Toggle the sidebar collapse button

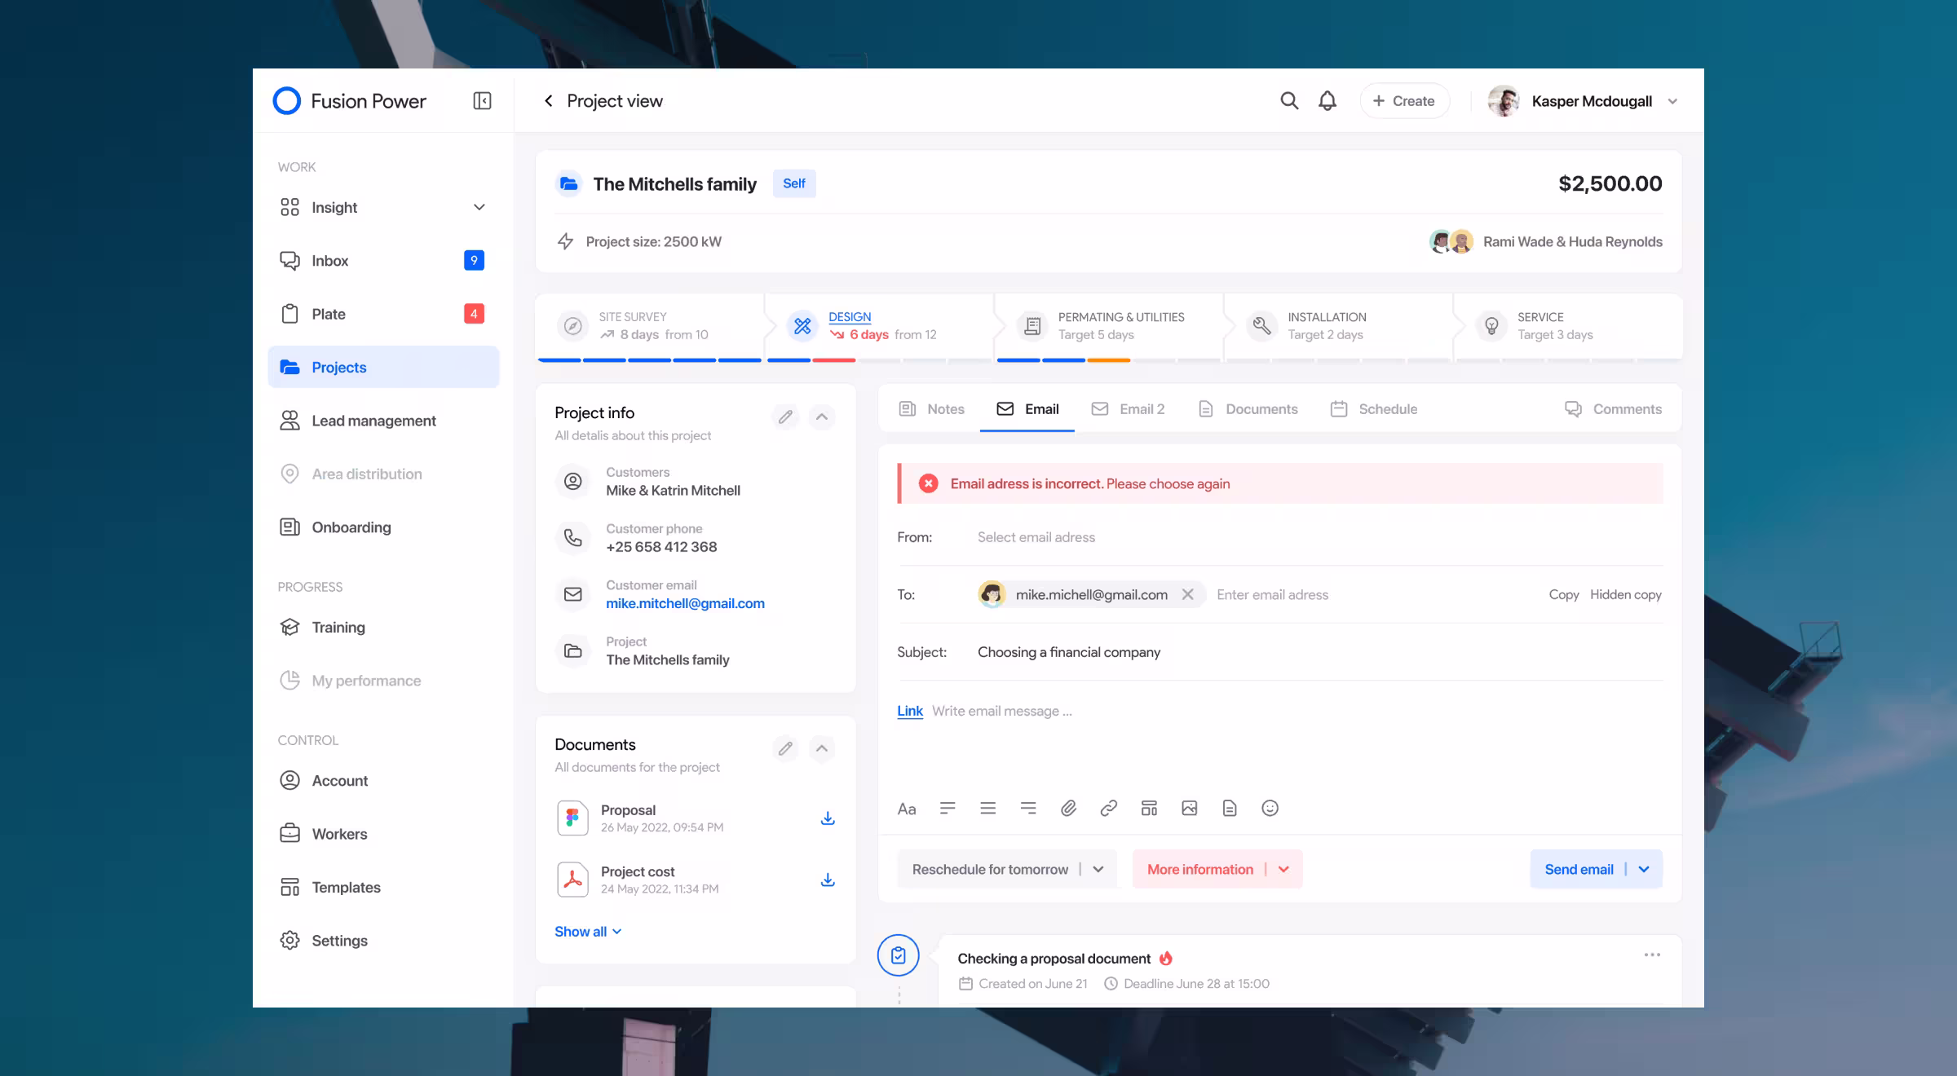point(482,100)
